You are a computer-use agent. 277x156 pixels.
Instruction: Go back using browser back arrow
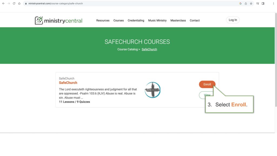pyautogui.click(x=3, y=3)
